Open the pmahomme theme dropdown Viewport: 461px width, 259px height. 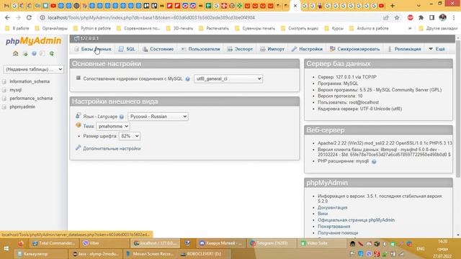pos(113,127)
